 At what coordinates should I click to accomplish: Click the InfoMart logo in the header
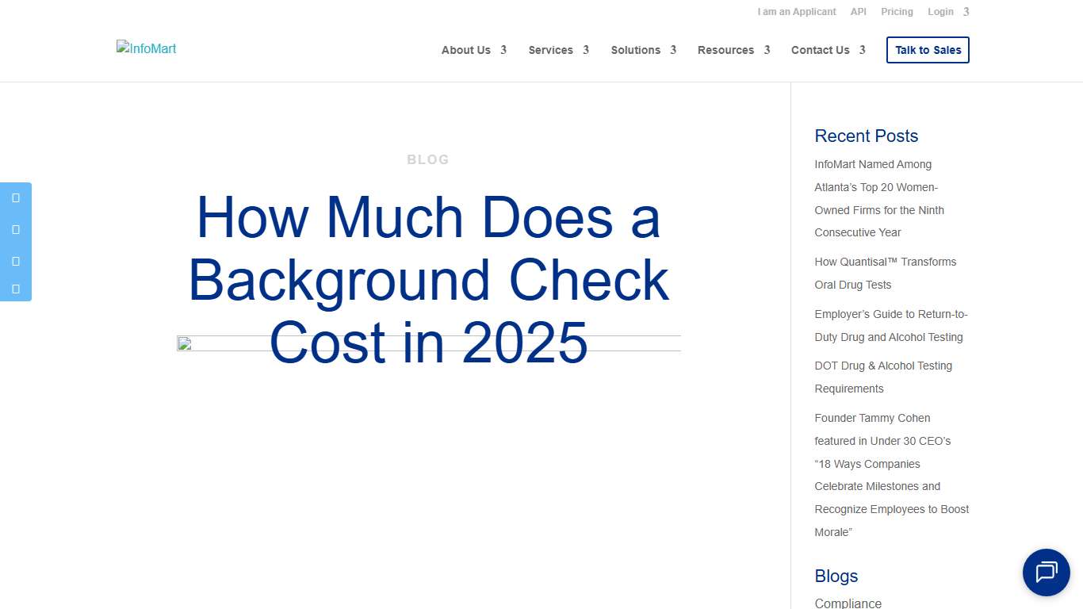tap(146, 48)
